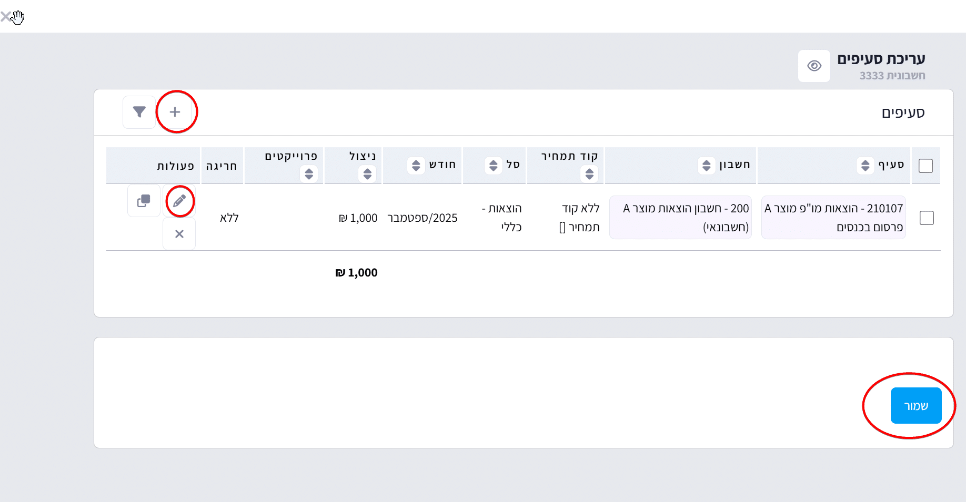Click the pencil edit icon in the row
966x502 pixels.
pos(179,201)
